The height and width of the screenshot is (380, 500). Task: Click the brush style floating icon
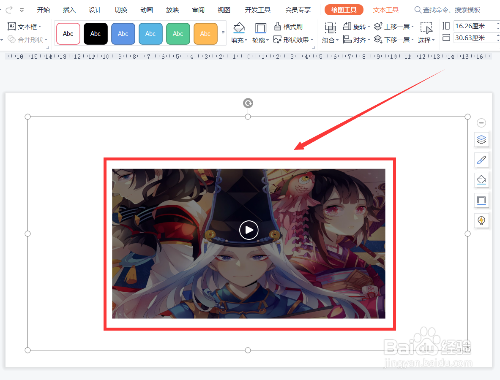pyautogui.click(x=481, y=160)
